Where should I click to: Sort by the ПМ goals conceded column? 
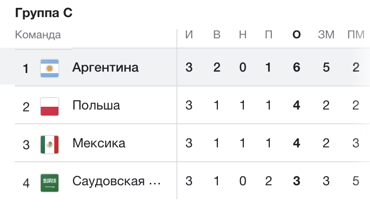pos(356,35)
